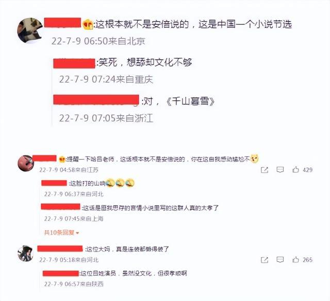Open the redacted username above 22-7-9 07:24
This screenshot has width=330, height=301.
click(x=74, y=63)
